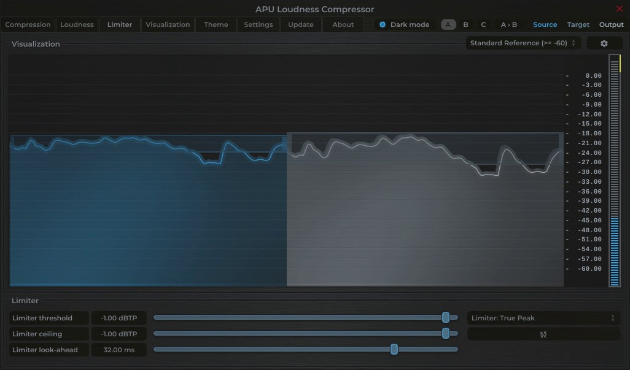Click the stepper arrows on the reference dropdown

tap(573, 43)
